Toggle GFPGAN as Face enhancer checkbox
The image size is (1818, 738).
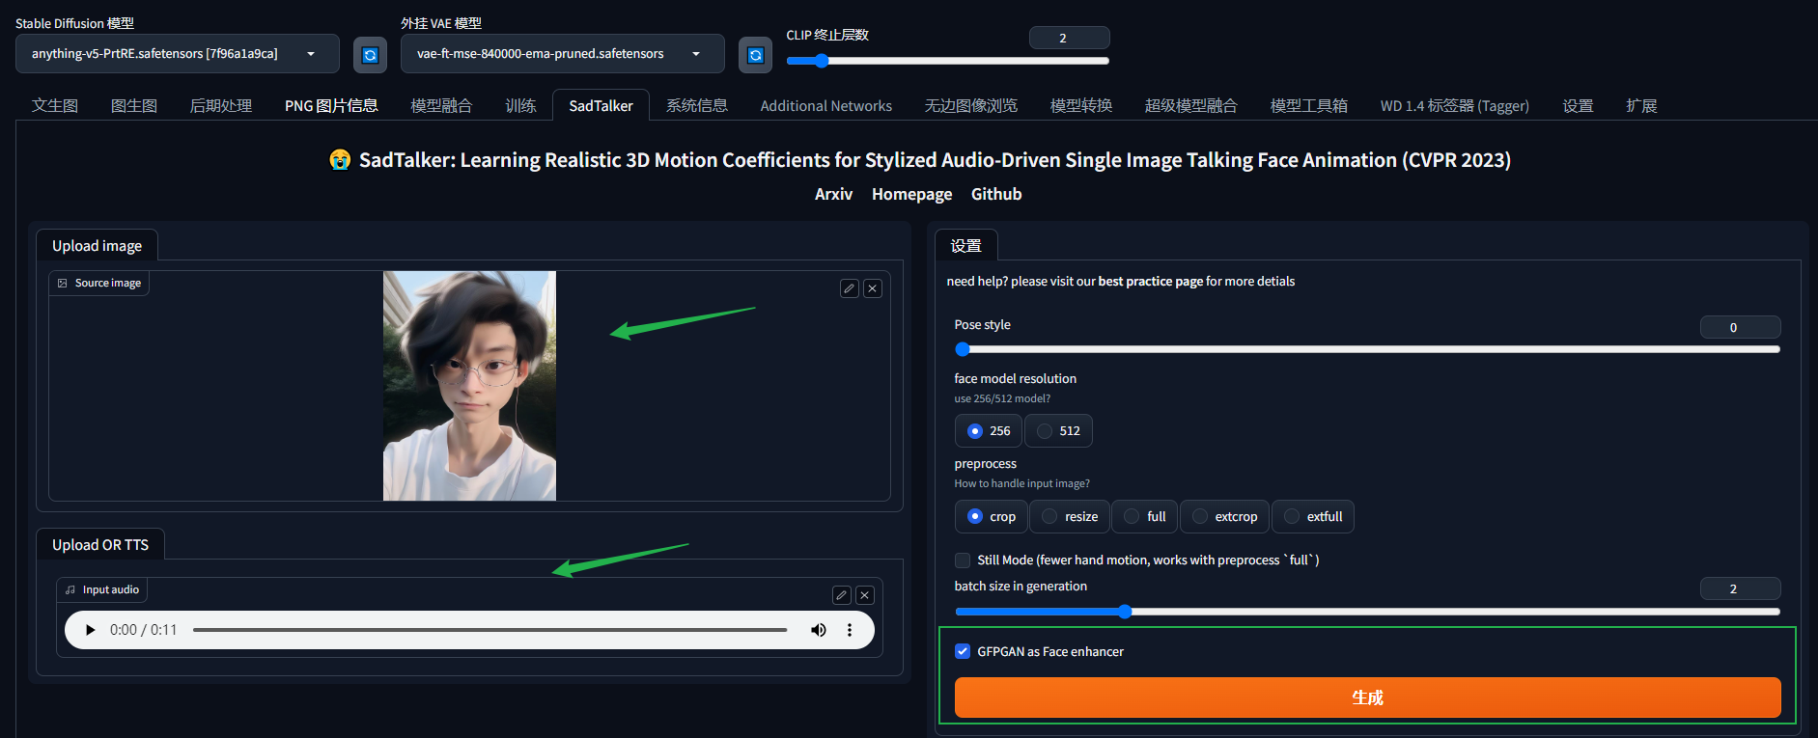tap(963, 652)
